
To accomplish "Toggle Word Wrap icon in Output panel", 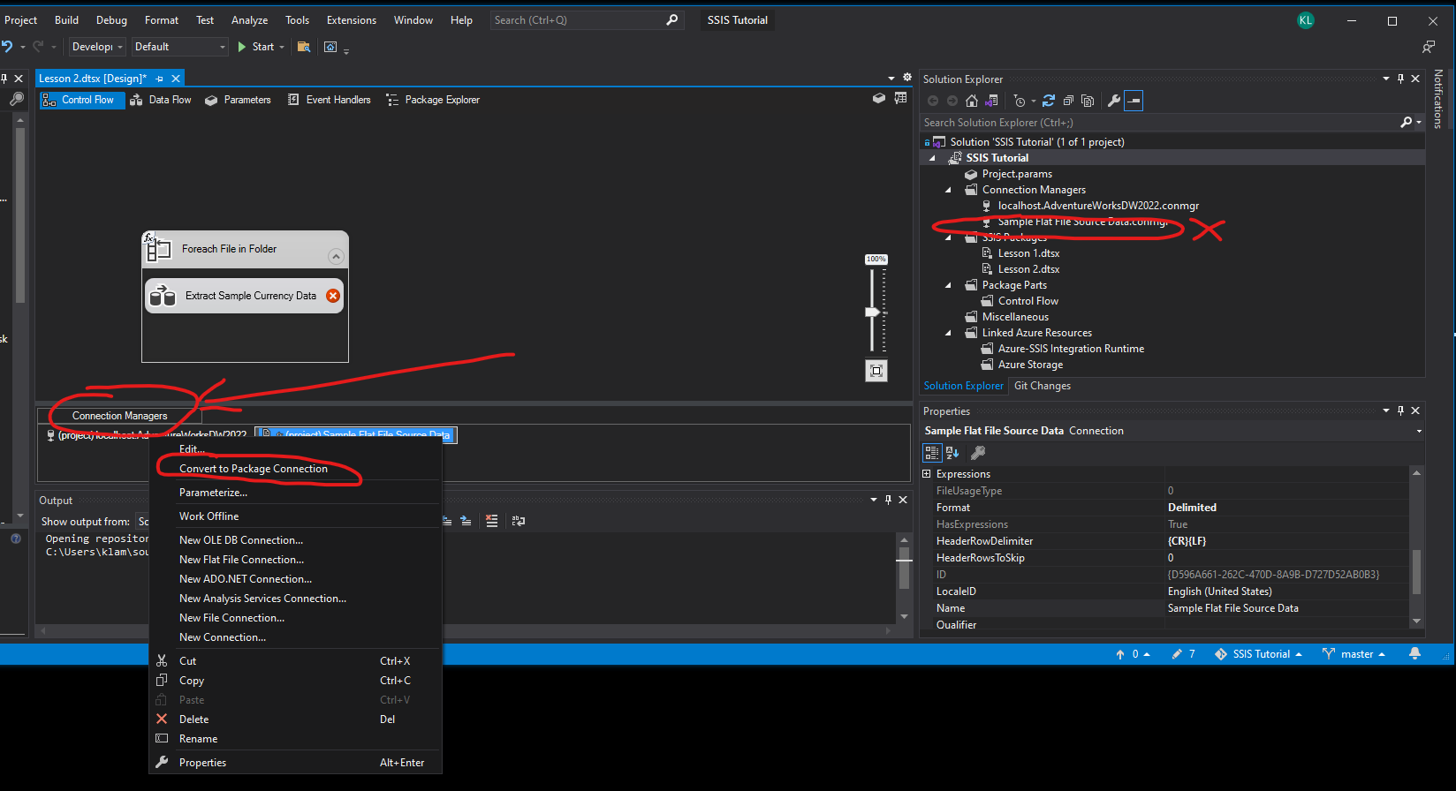I will coord(519,521).
